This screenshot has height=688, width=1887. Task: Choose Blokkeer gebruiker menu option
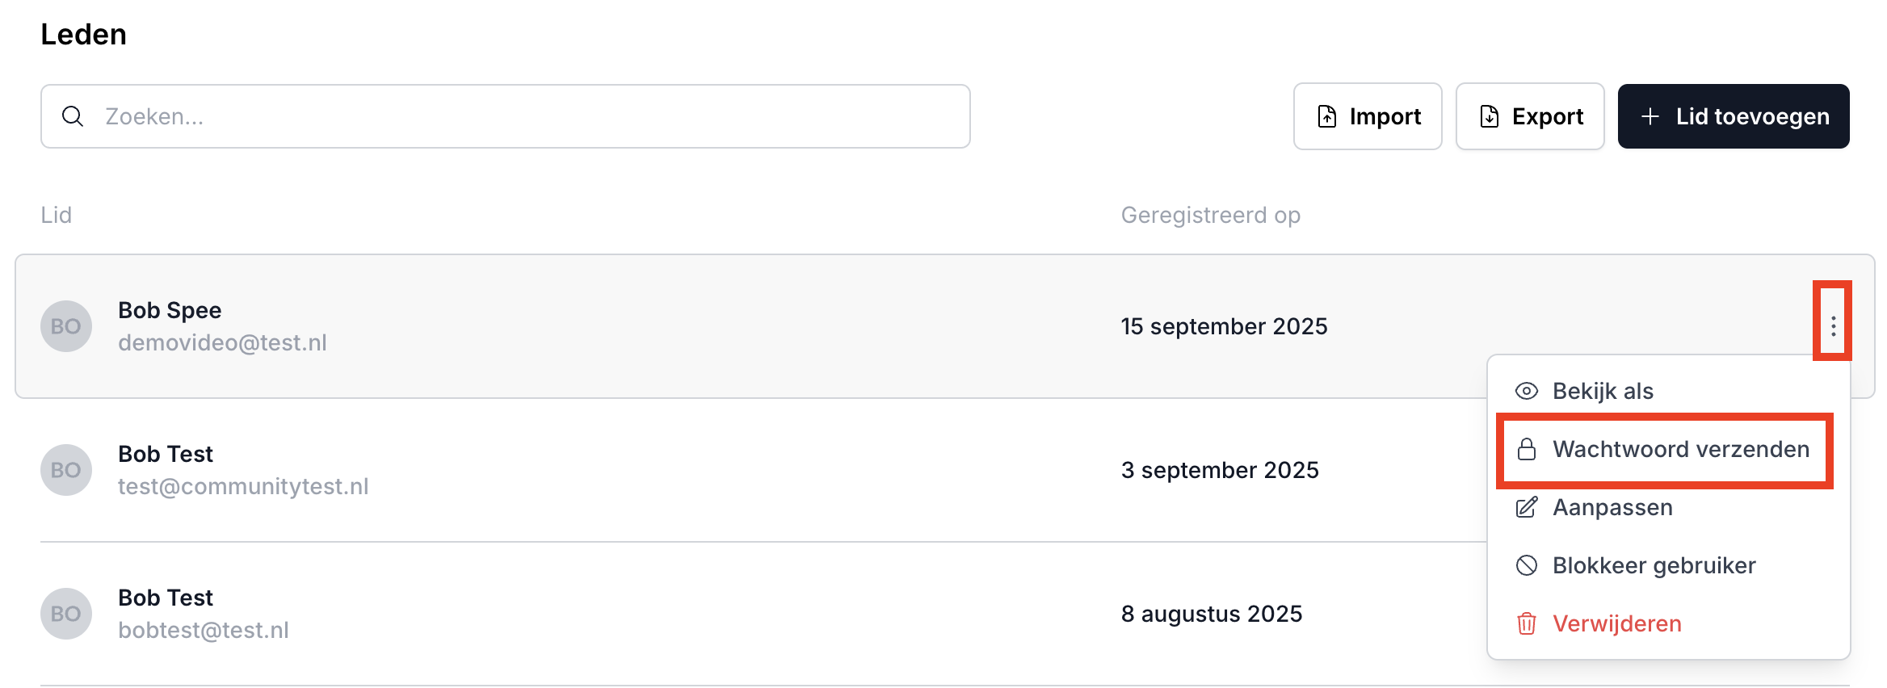tap(1654, 565)
